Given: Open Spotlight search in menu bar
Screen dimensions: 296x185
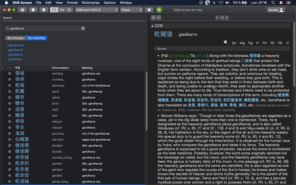Looking at the screenshot, I should point(273,2).
